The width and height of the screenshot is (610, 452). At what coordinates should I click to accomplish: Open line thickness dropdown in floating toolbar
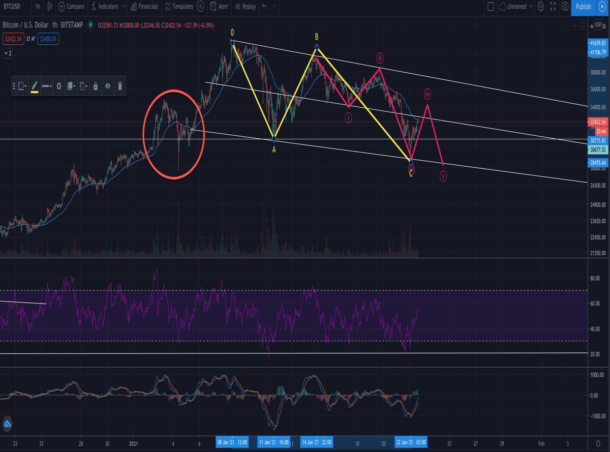tap(47, 86)
